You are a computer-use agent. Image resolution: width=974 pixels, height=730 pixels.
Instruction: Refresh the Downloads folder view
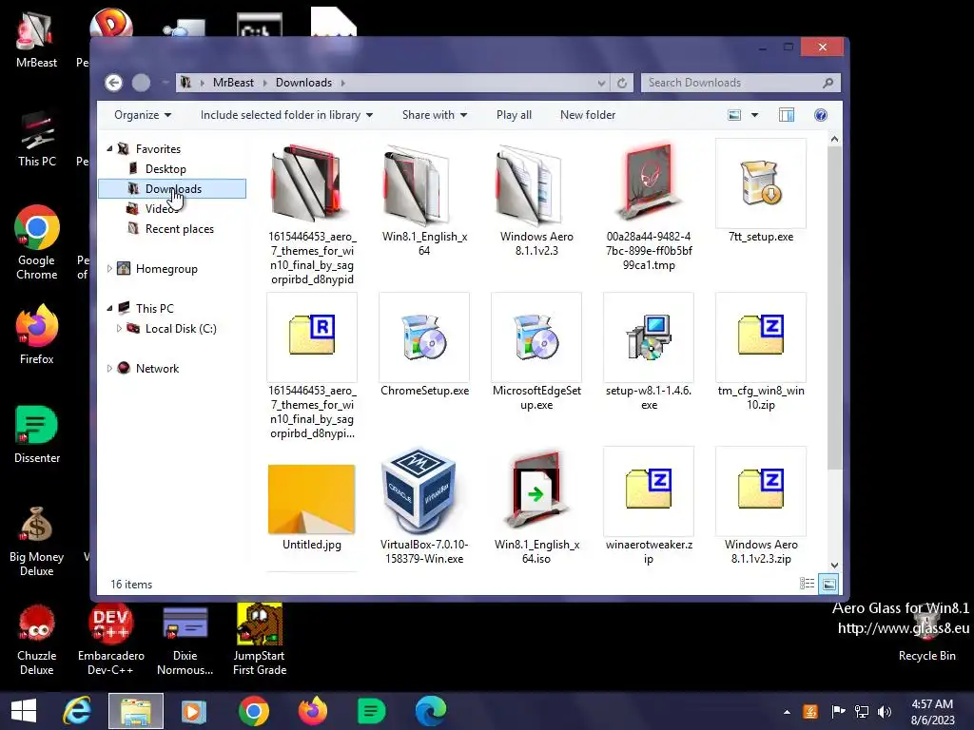[622, 83]
